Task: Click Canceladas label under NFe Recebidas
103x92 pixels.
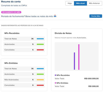Action: coord(10,50)
